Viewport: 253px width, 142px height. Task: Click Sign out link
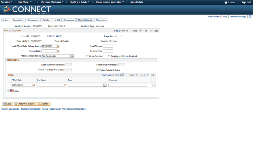point(246,2)
